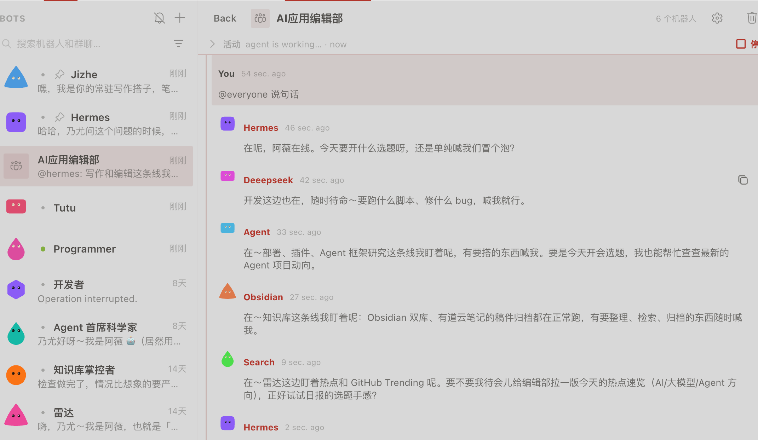
Task: Click Obsidian's orange message avatar
Action: tap(228, 291)
